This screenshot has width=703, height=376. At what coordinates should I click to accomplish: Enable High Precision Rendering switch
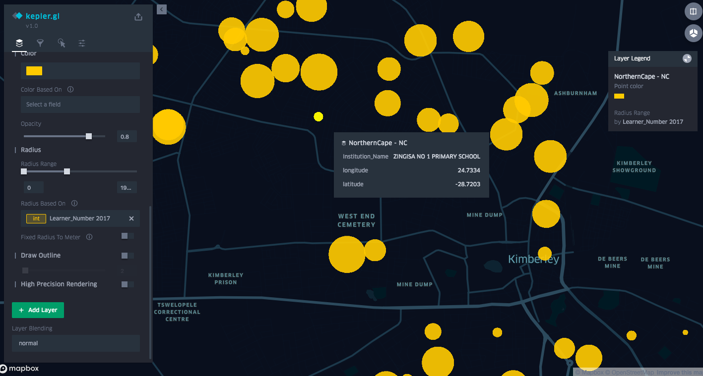[128, 284]
